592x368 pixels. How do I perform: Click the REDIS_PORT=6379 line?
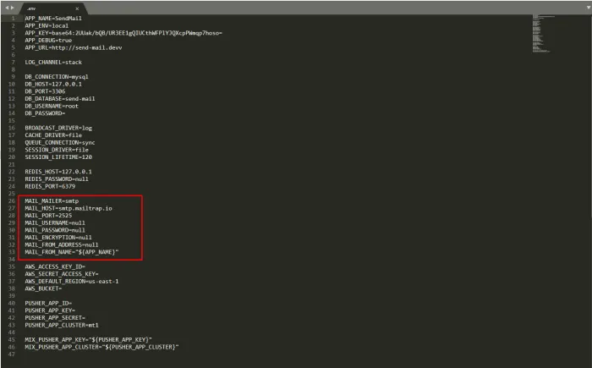(x=50, y=186)
